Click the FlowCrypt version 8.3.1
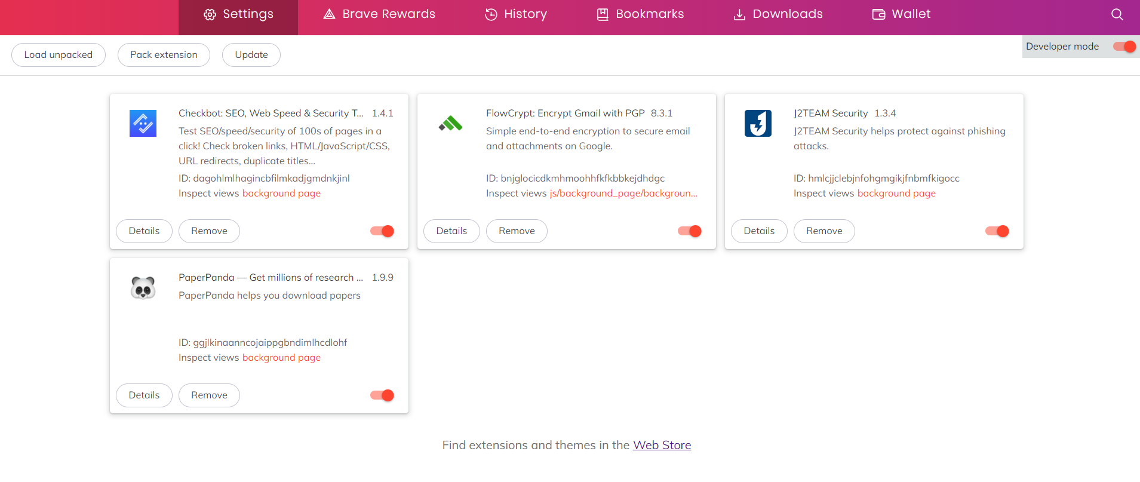 pos(662,113)
